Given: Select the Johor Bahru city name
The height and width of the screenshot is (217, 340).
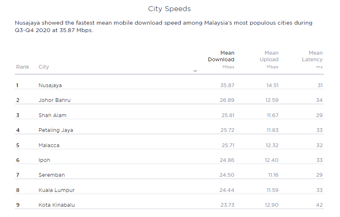Looking at the screenshot, I should click(55, 100).
